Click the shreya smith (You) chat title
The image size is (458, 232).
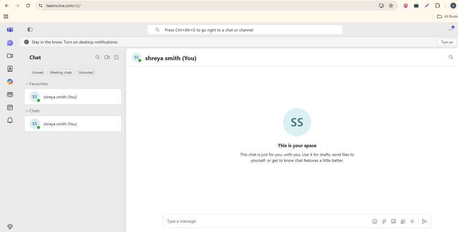coord(170,58)
